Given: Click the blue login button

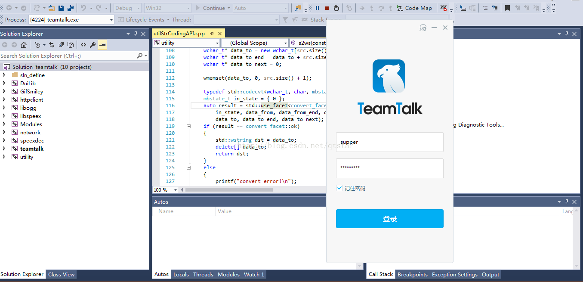Looking at the screenshot, I should click(389, 219).
